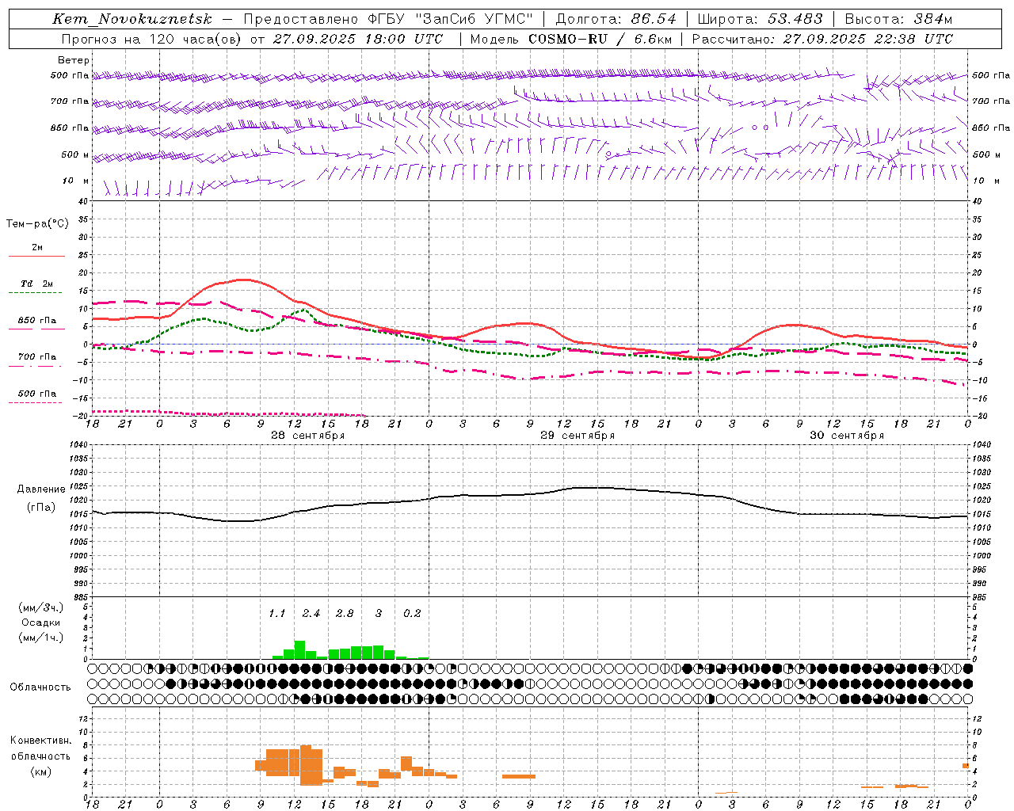This screenshot has width=1014, height=811.
Task: Click the 2м temperature legend entry
Action: tap(37, 248)
